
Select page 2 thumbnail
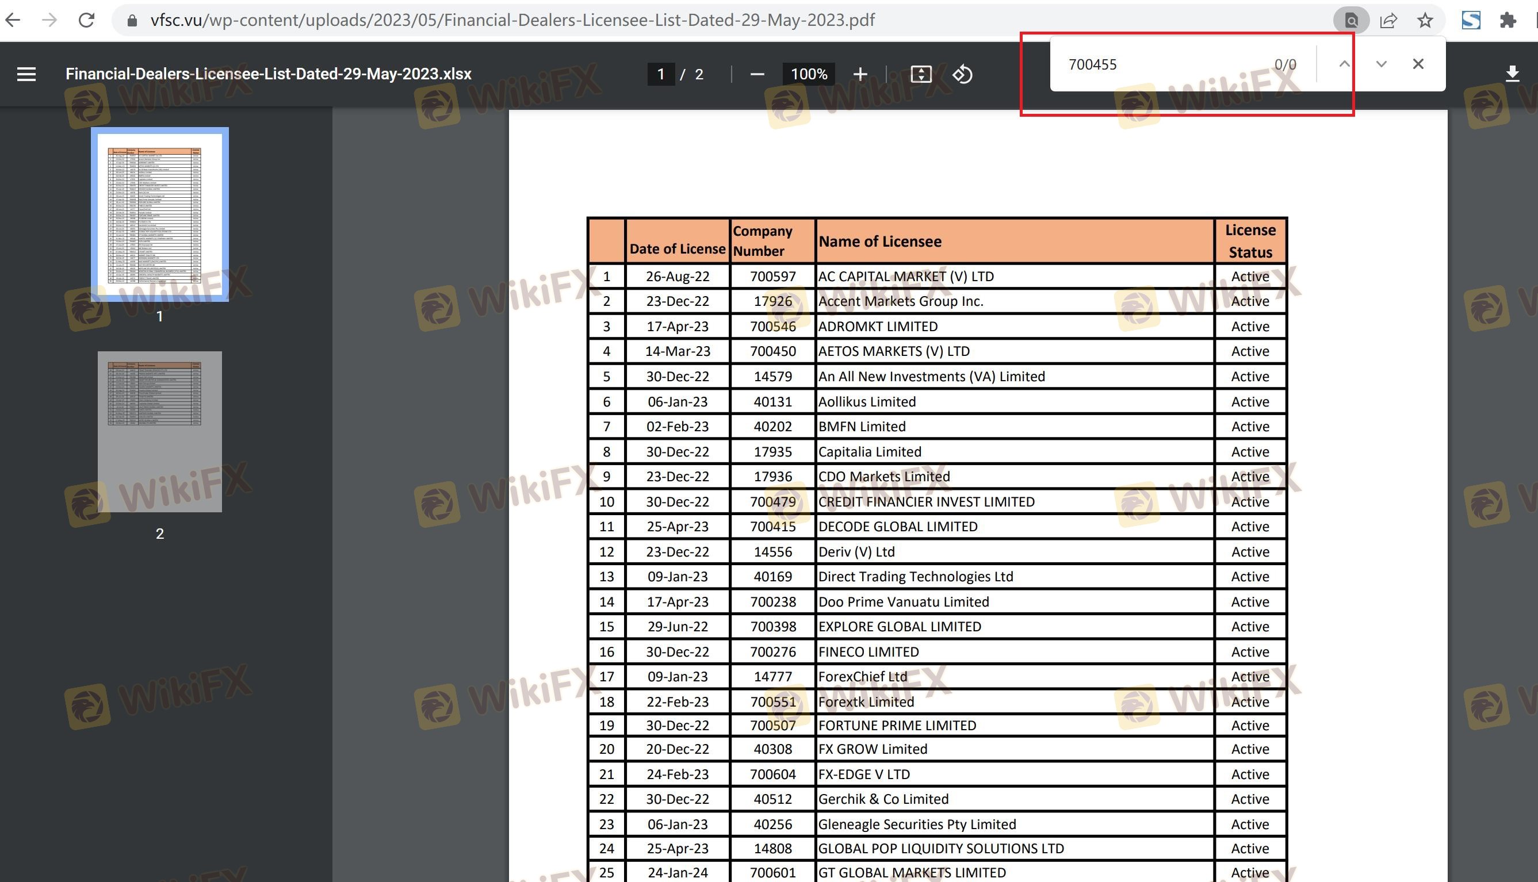159,431
